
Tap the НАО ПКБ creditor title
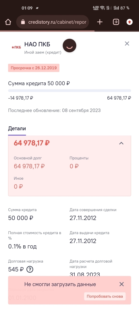pos(37,44)
